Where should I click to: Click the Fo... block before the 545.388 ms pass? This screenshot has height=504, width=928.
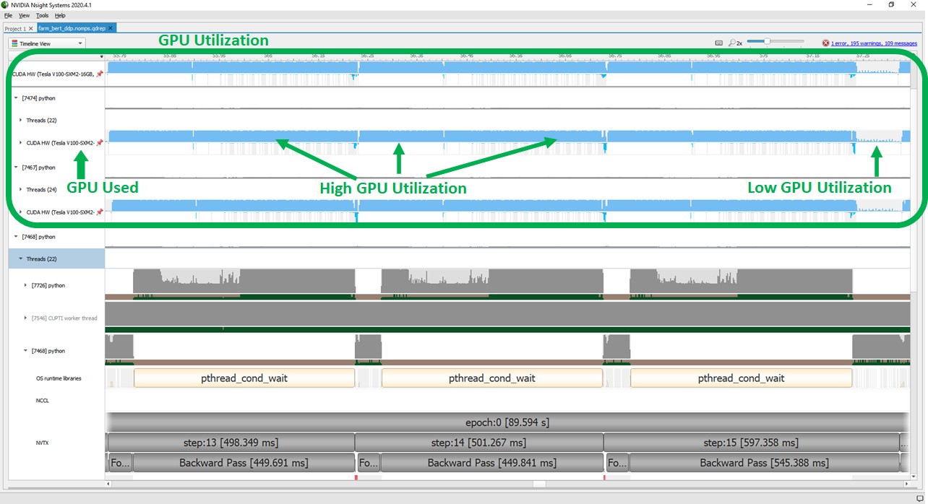616,463
